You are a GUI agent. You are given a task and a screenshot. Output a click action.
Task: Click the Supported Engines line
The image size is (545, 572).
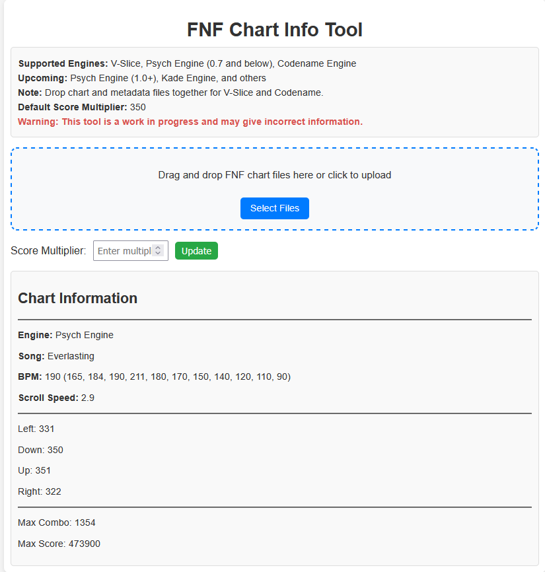187,63
